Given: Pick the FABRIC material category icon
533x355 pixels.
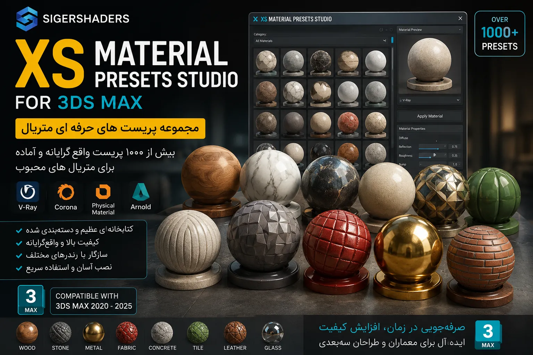Looking at the screenshot, I should tap(127, 333).
